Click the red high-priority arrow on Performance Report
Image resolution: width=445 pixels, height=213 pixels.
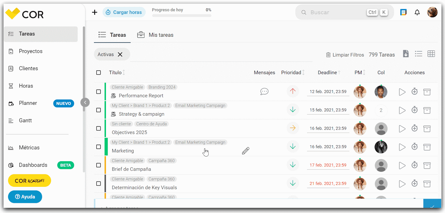293,91
